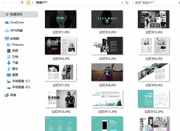Click file name 幻灯片7.JPG
This screenshot has height=131, width=180.
tap(61, 85)
